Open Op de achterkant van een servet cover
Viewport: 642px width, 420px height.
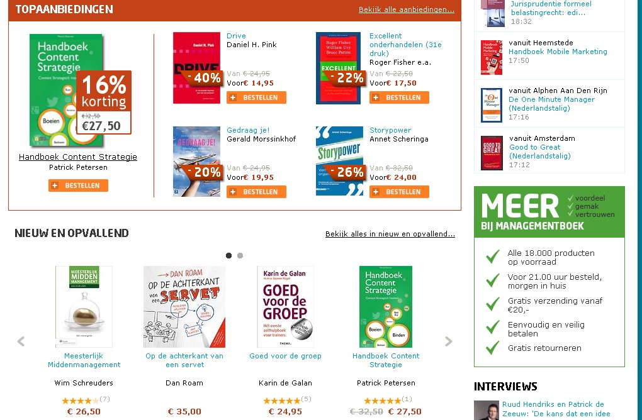184,306
